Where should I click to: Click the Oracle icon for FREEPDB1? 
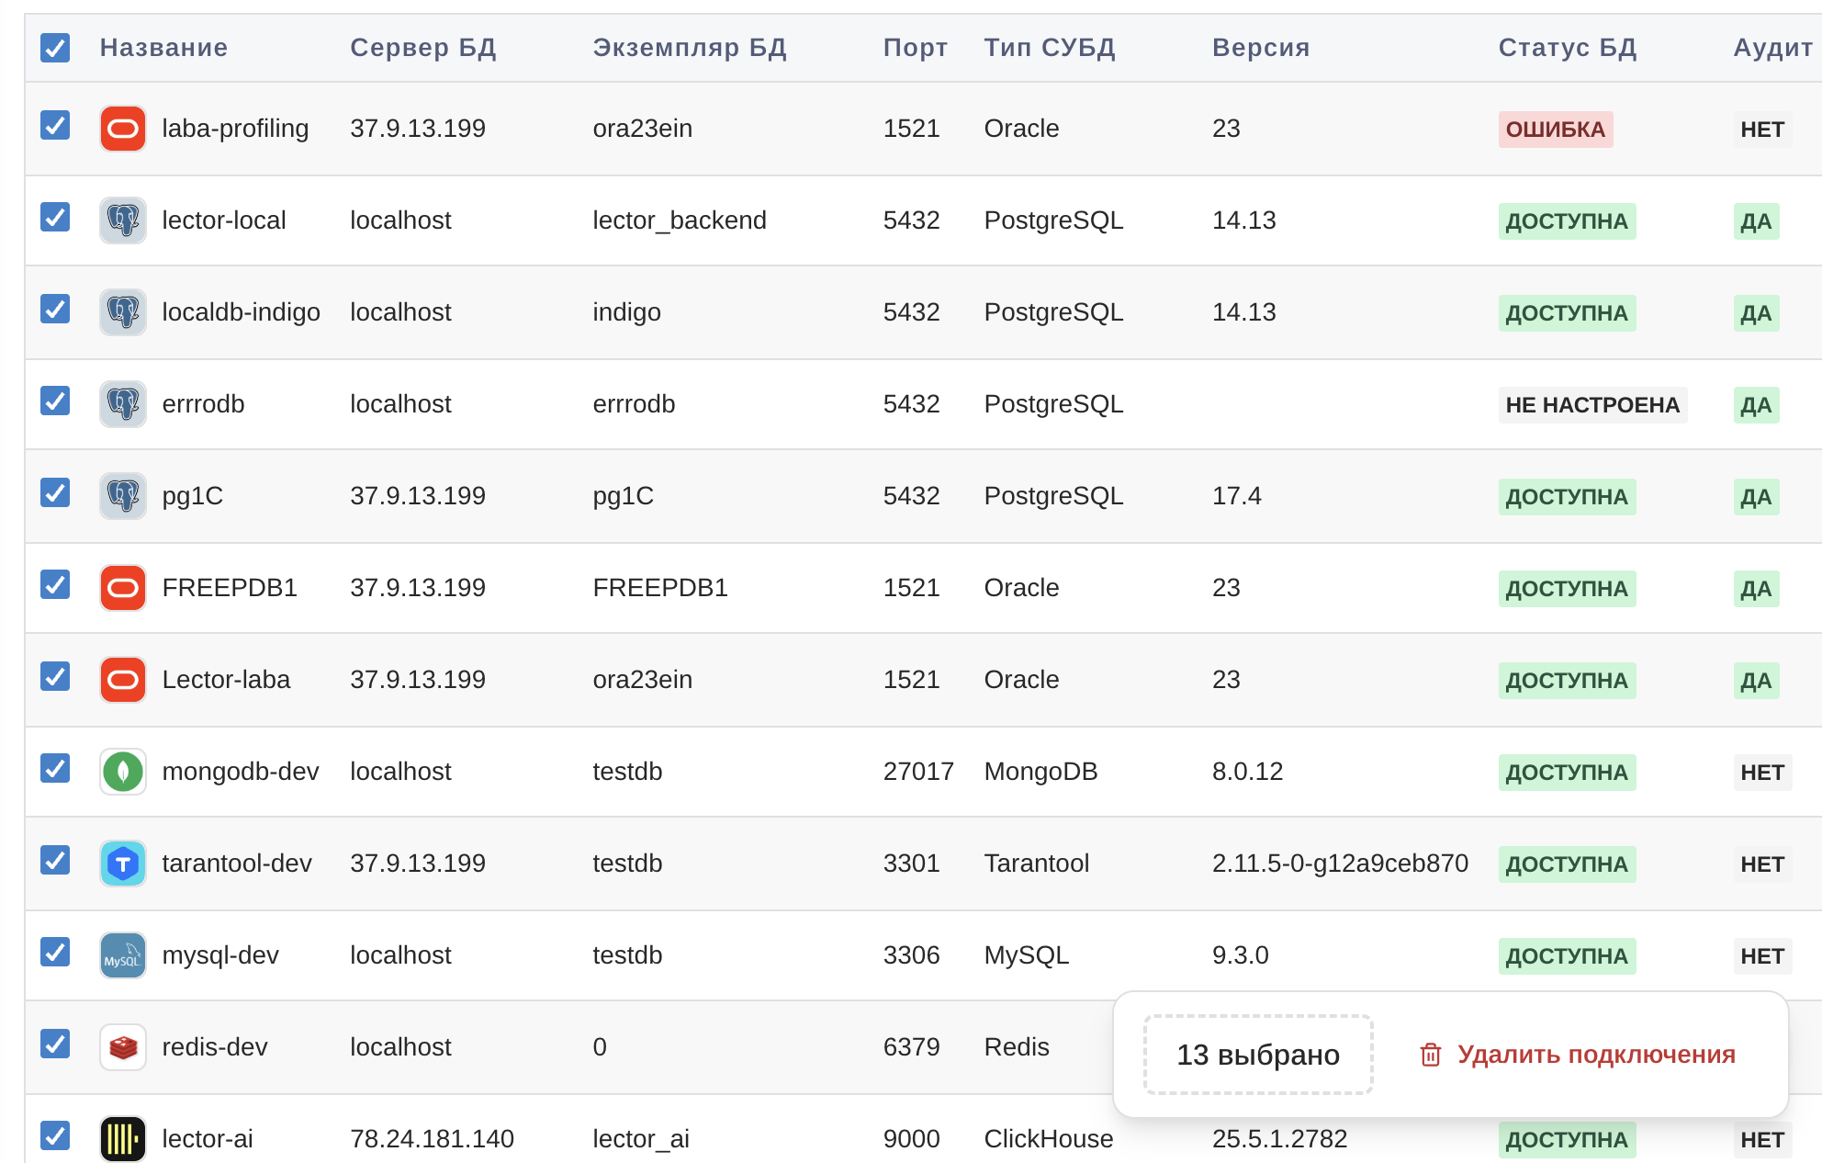[x=122, y=588]
